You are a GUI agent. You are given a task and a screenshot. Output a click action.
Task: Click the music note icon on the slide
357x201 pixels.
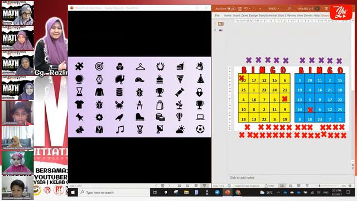coord(120,130)
